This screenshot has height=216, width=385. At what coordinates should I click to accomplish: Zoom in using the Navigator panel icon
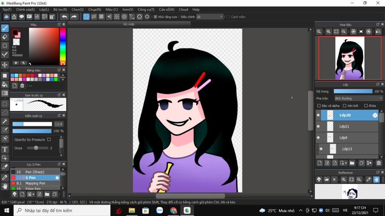[328, 31]
